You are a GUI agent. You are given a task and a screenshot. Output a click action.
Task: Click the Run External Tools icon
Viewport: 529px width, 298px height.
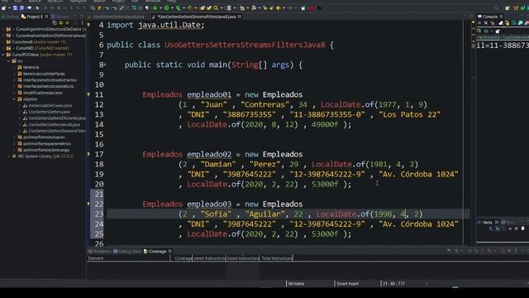[x=190, y=8]
